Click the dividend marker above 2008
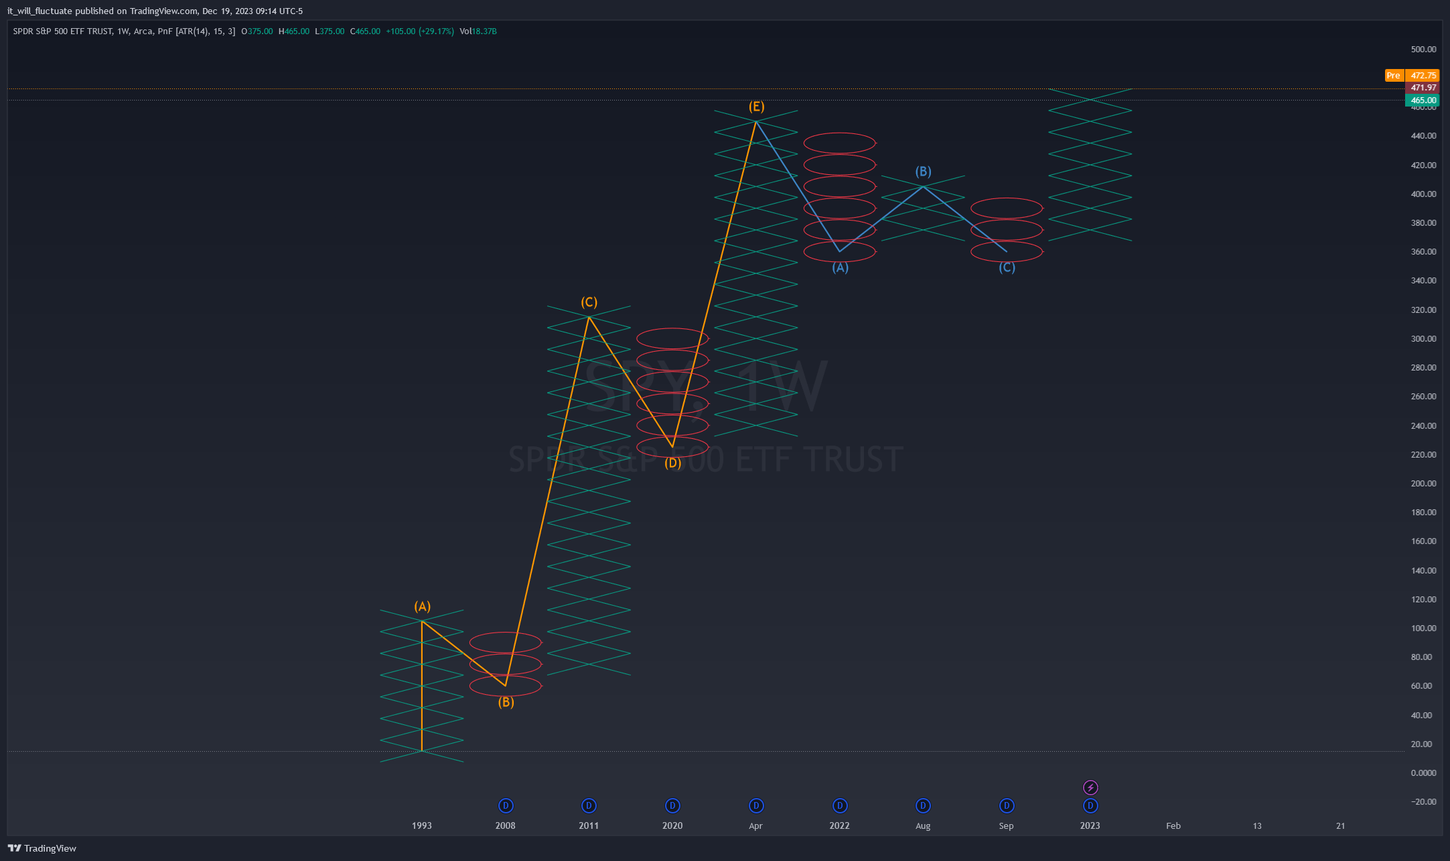1450x861 pixels. [x=506, y=805]
